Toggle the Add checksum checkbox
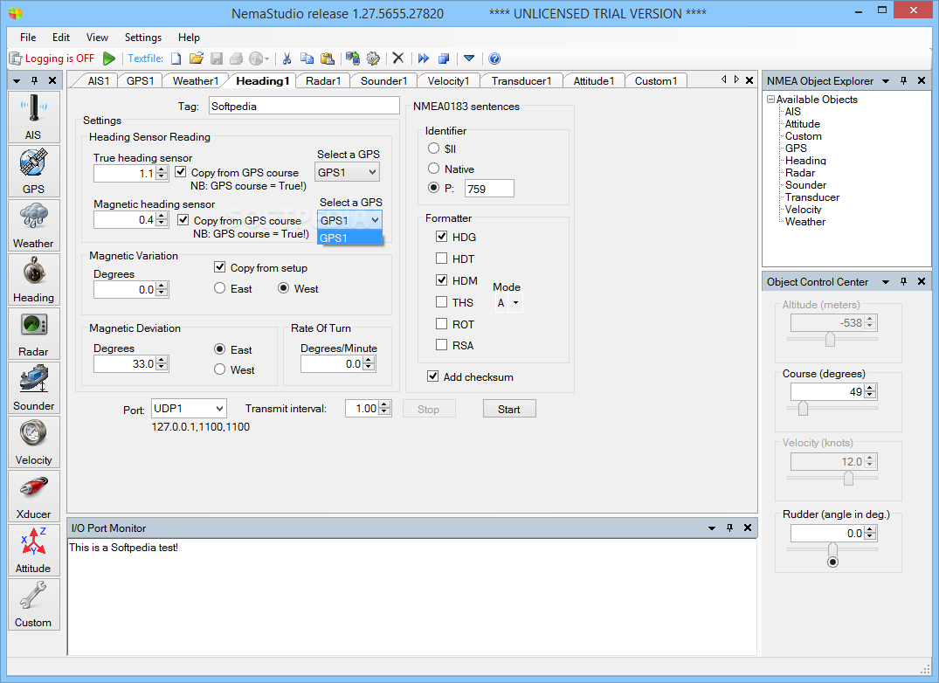 pyautogui.click(x=432, y=376)
